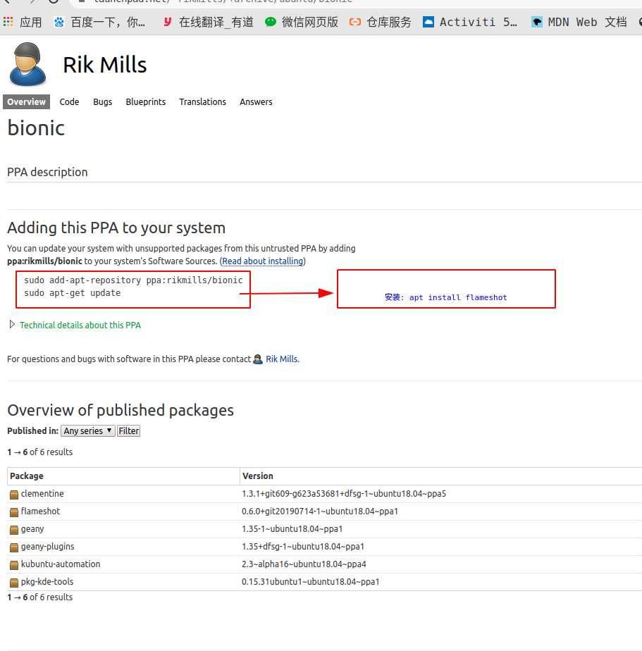This screenshot has height=651, width=642.
Task: Click kubuntu-automation version 2.3~alpha16 cell
Action: pyautogui.click(x=304, y=564)
